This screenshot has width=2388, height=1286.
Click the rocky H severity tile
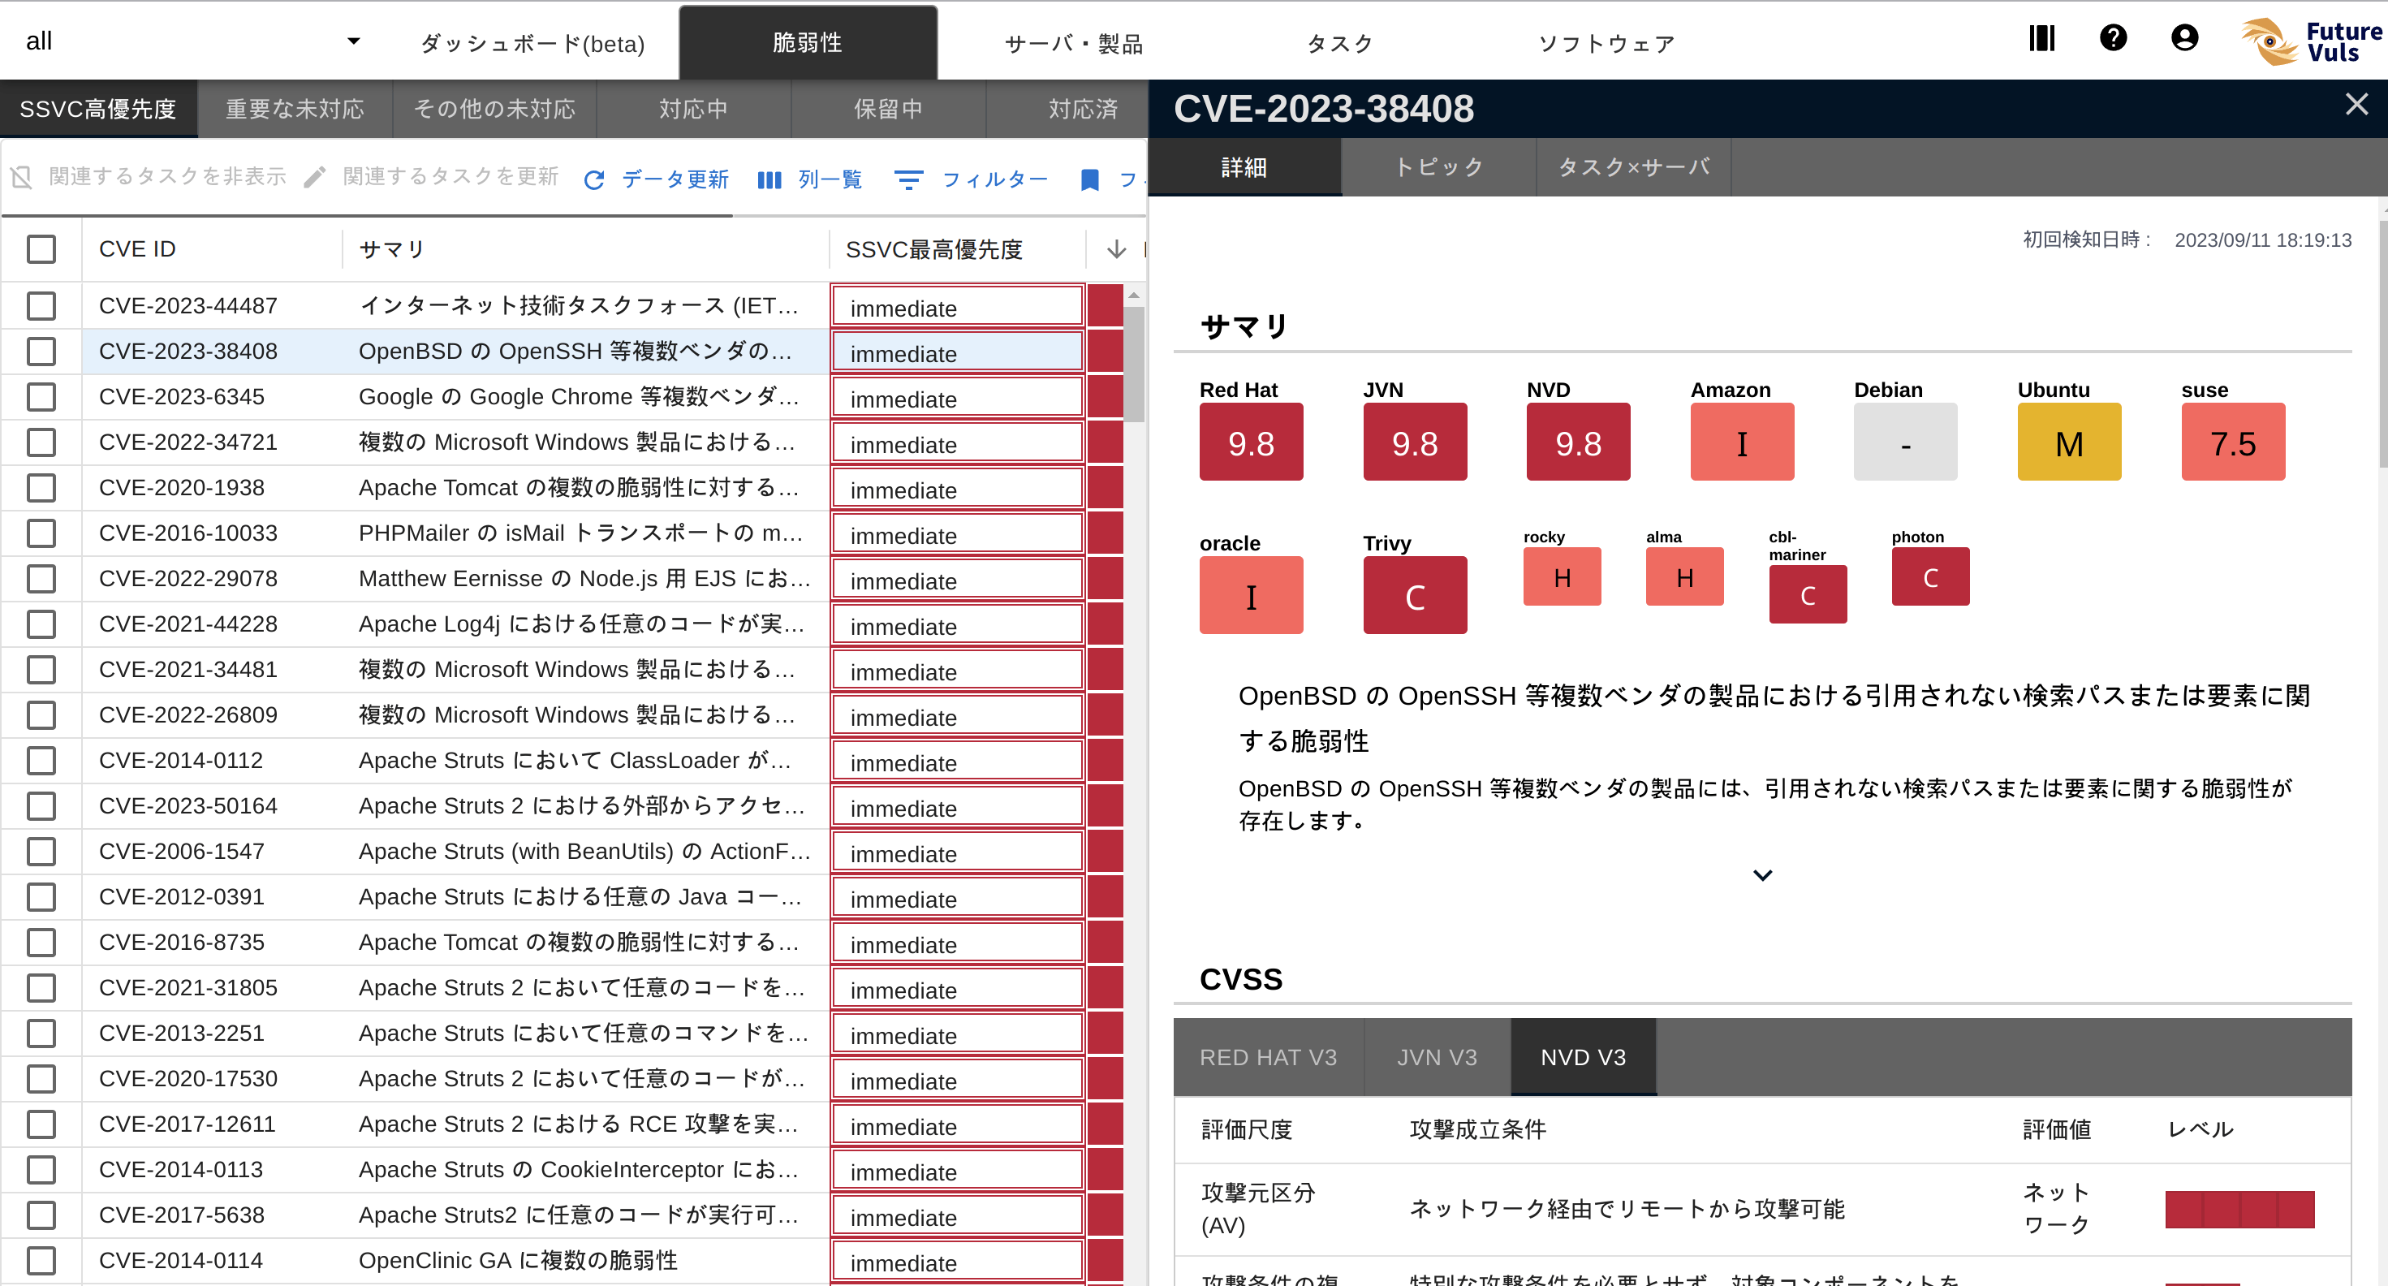tap(1562, 576)
